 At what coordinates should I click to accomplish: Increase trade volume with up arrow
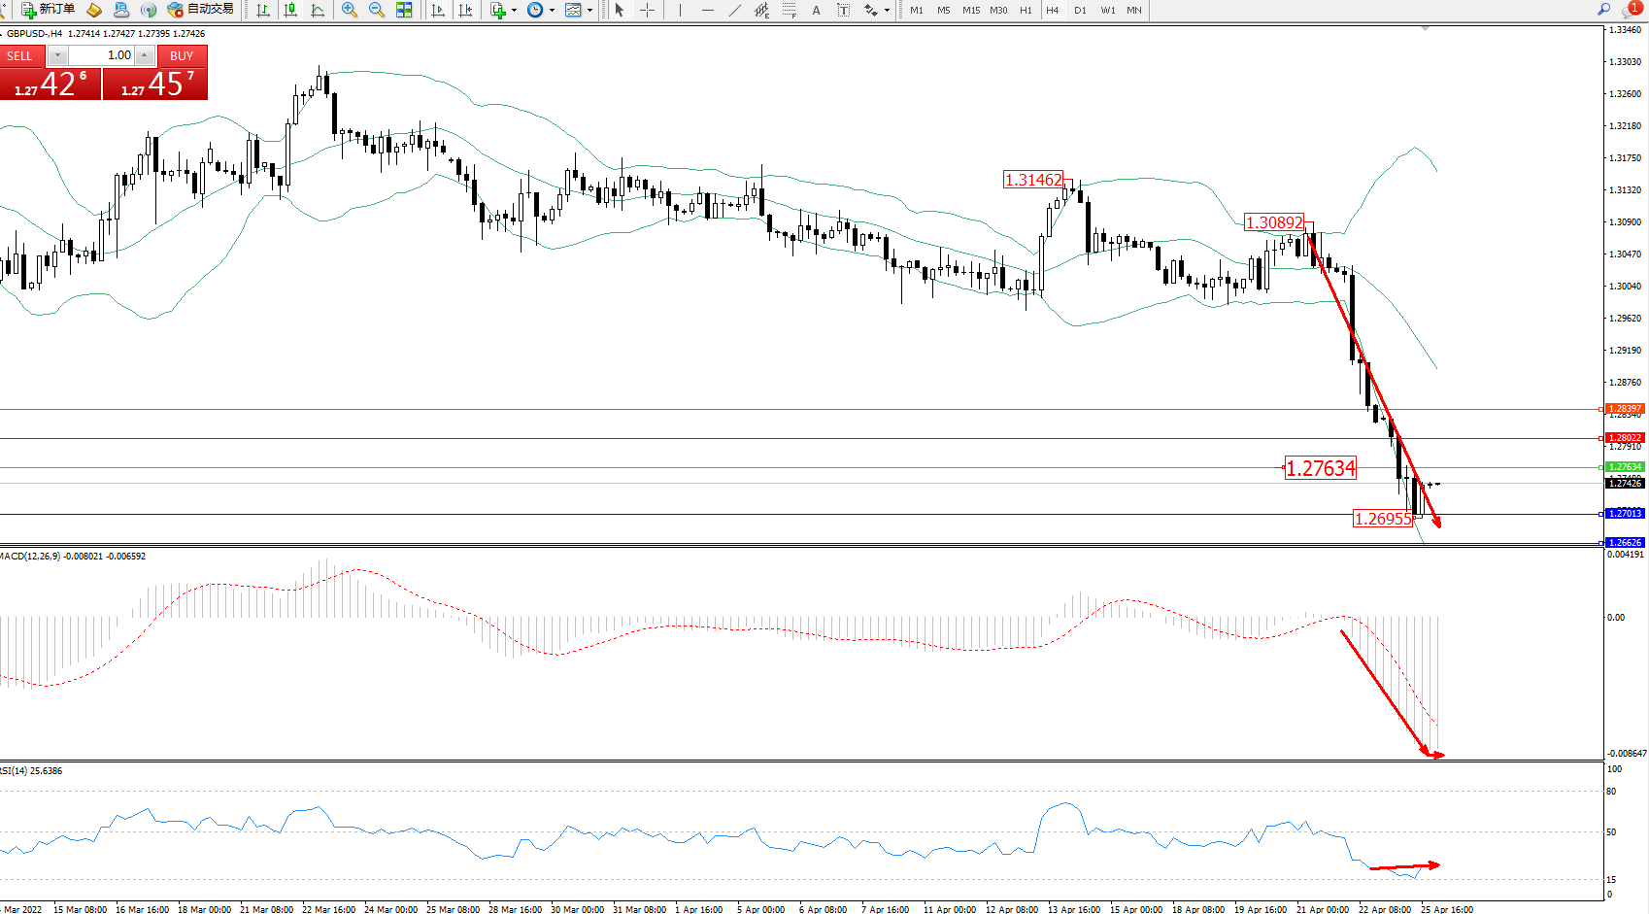145,55
